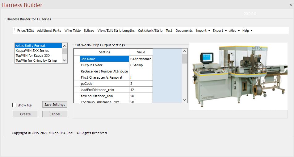Screen dimensions: 294x157
Task: Close the Harness Builder window
Action: click(291, 5)
